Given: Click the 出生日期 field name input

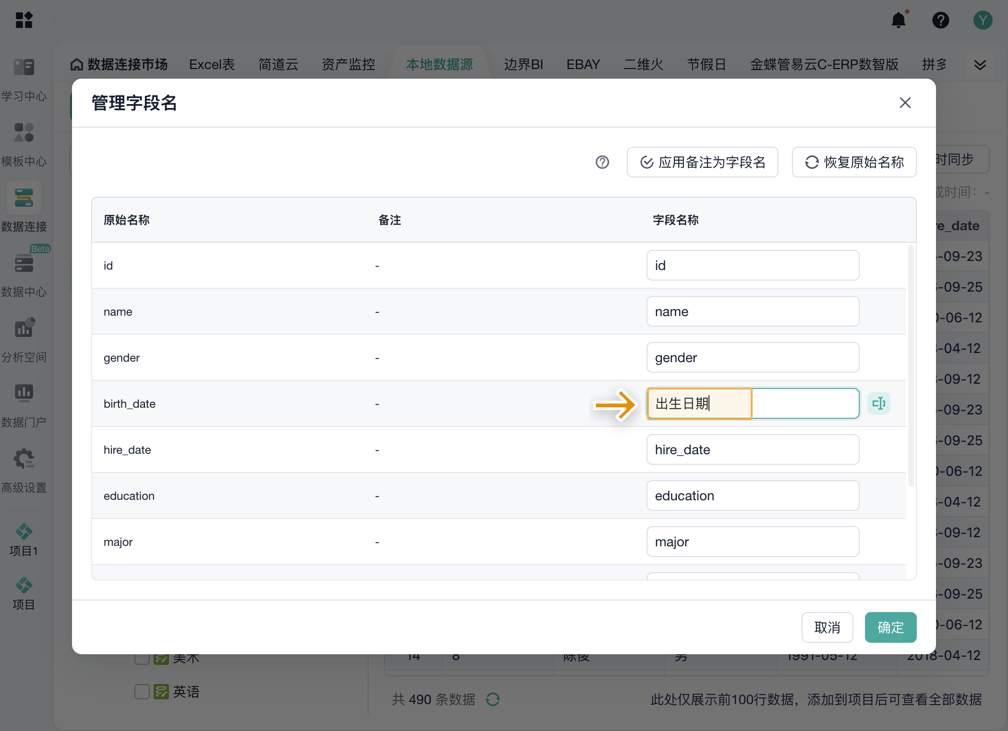Looking at the screenshot, I should click(x=753, y=403).
